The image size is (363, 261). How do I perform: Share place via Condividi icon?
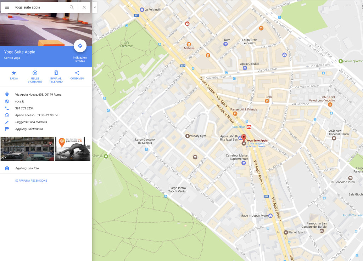point(77,73)
